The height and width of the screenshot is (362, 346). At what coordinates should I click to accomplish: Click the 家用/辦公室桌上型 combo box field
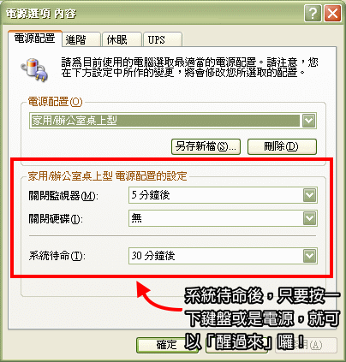click(x=173, y=121)
